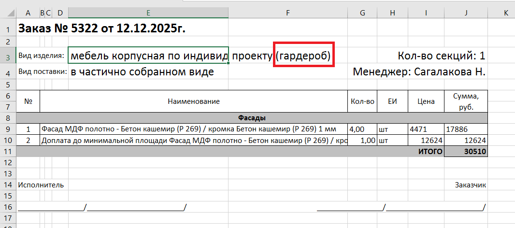Click row header 11
The image size is (515, 228).
point(8,152)
